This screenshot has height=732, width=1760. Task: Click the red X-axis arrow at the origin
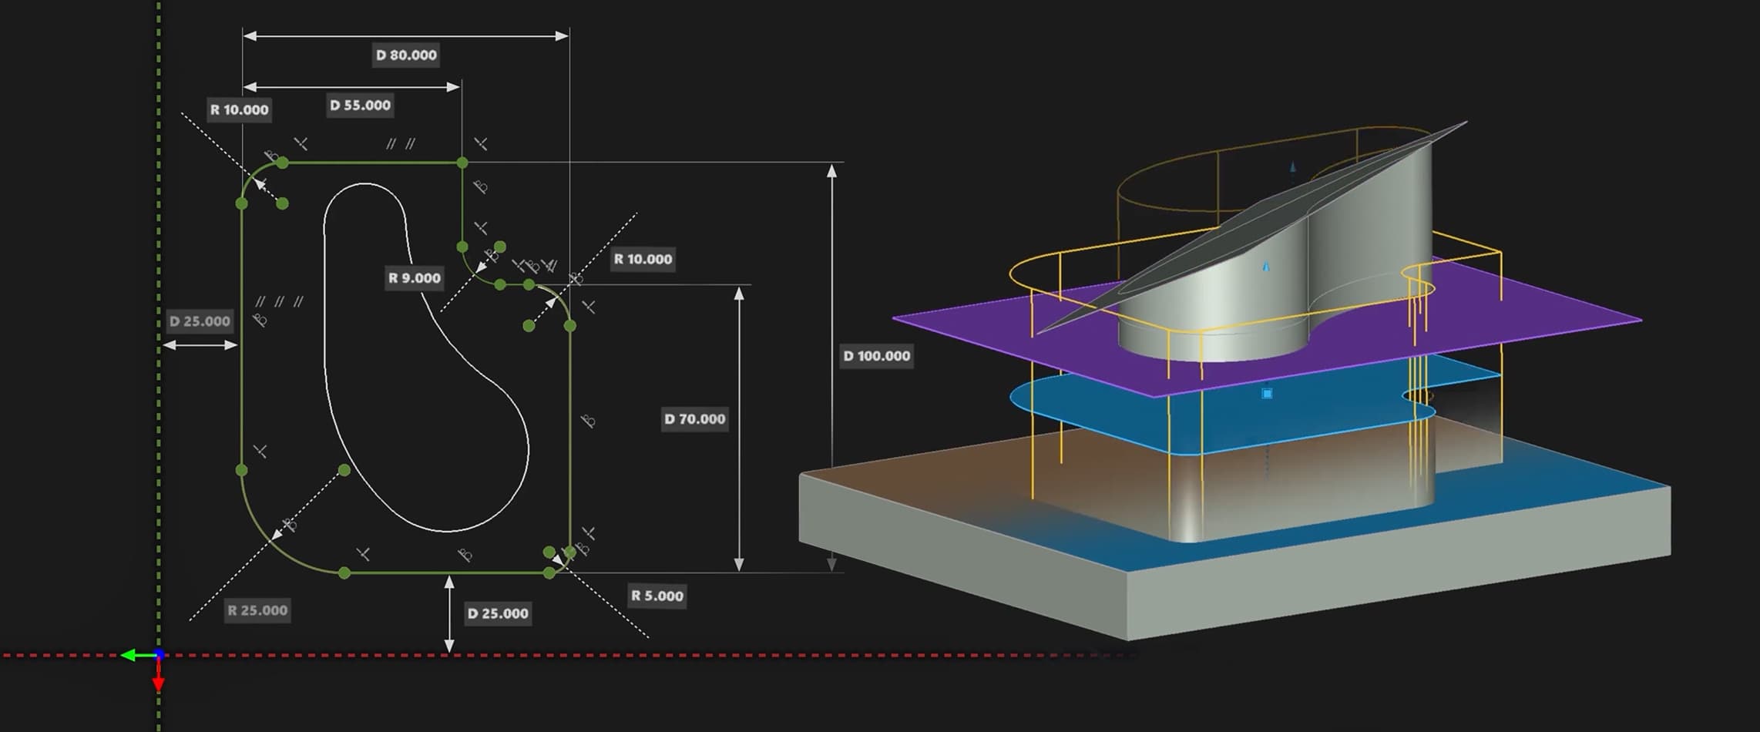click(158, 682)
